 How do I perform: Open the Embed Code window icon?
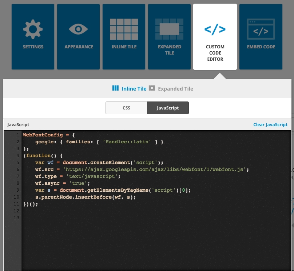tap(261, 30)
